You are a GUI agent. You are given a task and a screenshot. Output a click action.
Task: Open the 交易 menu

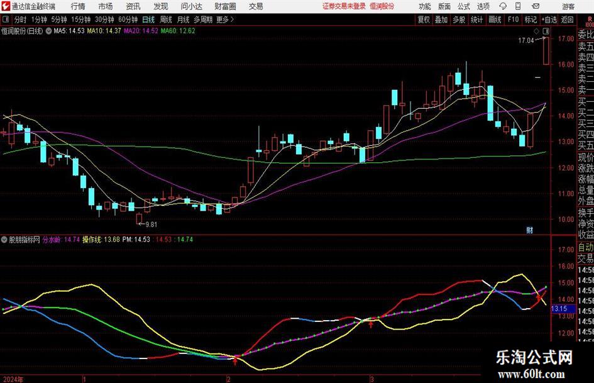tap(256, 6)
